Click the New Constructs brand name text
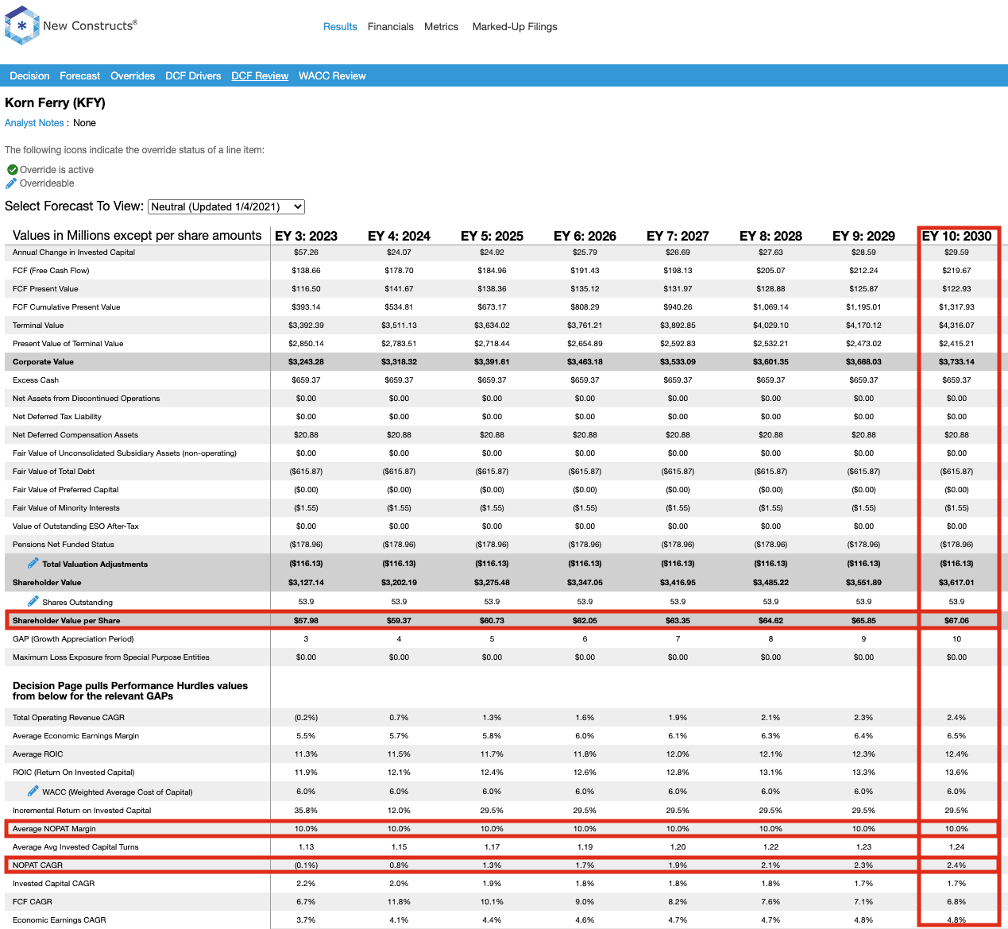 (90, 25)
